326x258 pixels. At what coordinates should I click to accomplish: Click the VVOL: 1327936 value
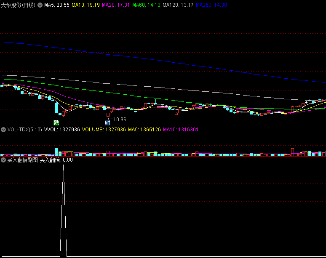[62, 130]
